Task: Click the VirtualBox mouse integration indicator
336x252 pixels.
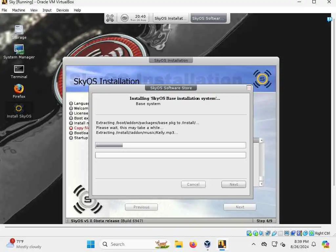Action: click(305, 233)
